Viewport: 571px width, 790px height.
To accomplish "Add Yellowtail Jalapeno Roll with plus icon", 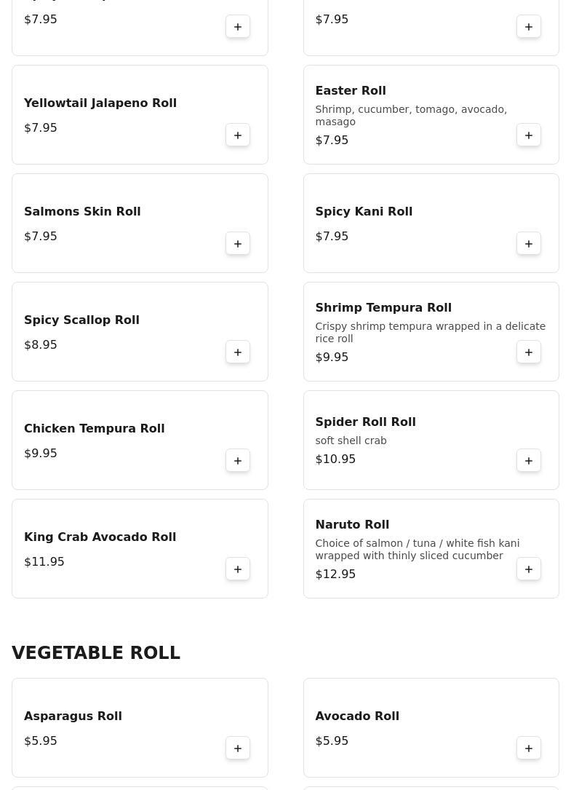I will click(238, 135).
